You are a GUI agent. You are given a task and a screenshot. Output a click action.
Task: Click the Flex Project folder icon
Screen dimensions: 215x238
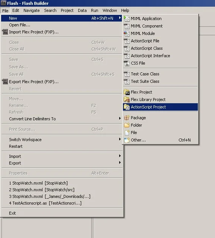127,92
